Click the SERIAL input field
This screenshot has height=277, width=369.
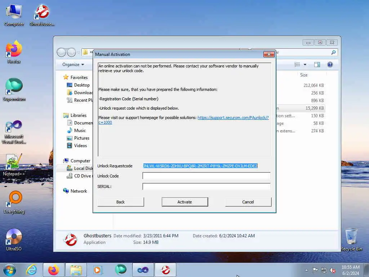pyautogui.click(x=206, y=186)
